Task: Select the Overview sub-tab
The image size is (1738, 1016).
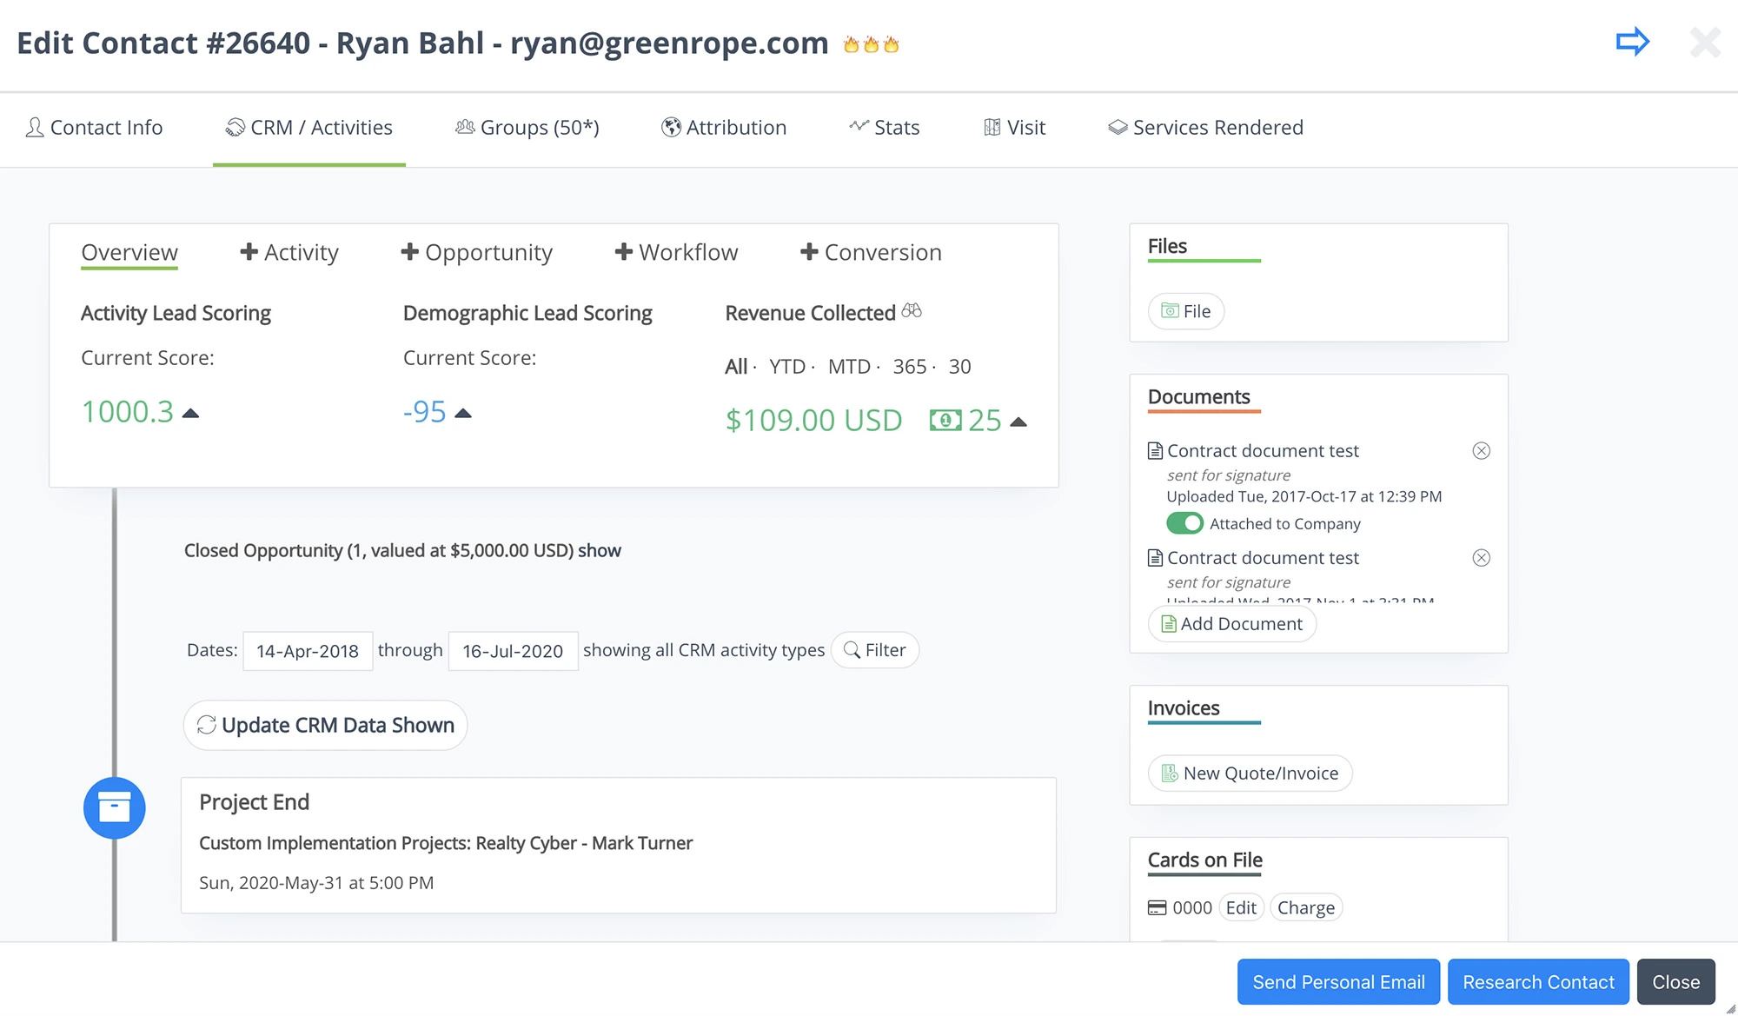Action: [x=129, y=252]
